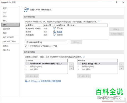The width and height of the screenshot is (127, 103).
Task: Select 匹配显示语言 <默认> help language
Action: coord(97,63)
